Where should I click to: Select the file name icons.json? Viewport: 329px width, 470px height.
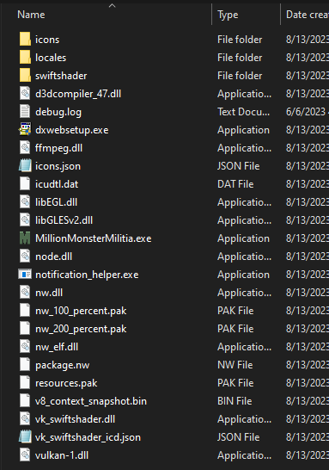click(58, 166)
